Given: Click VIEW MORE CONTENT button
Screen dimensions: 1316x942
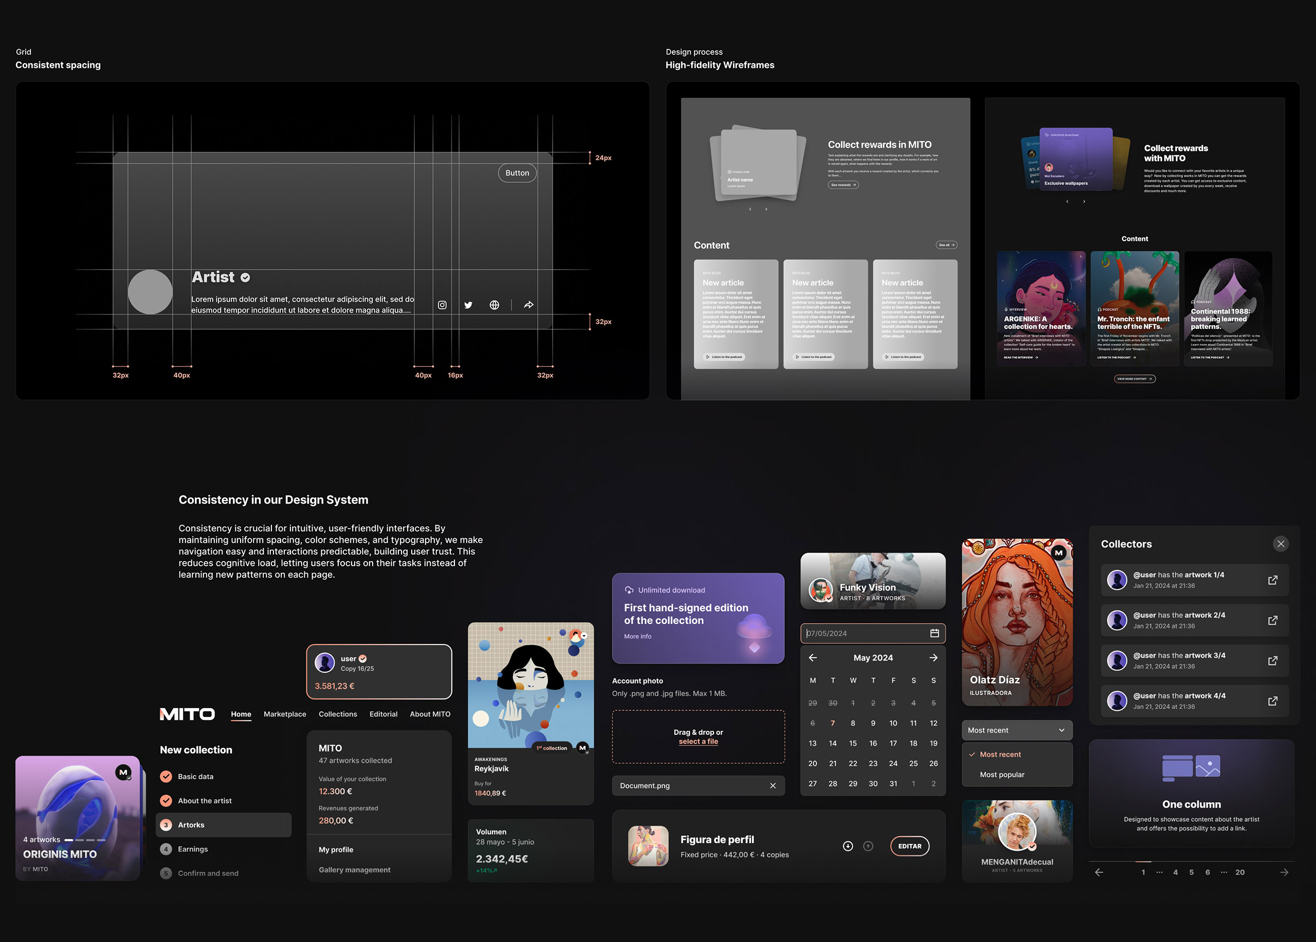Looking at the screenshot, I should tap(1135, 379).
